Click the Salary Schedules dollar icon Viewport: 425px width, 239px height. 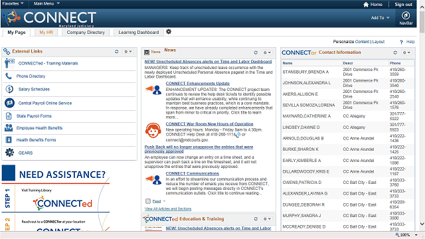click(9, 89)
